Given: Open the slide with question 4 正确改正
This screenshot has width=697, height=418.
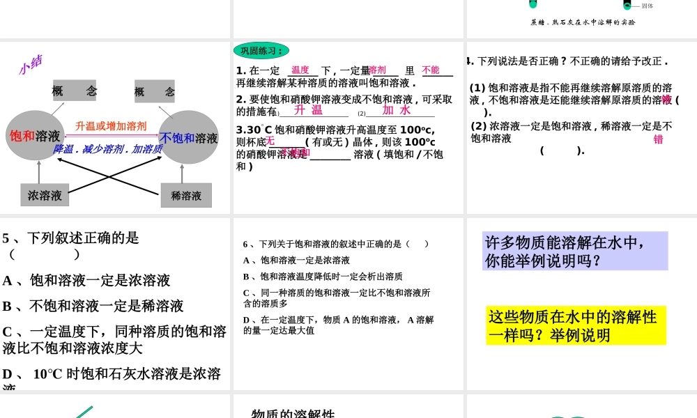Looking at the screenshot, I should 582,127.
